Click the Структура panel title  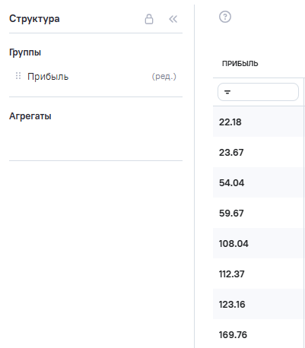pos(34,19)
